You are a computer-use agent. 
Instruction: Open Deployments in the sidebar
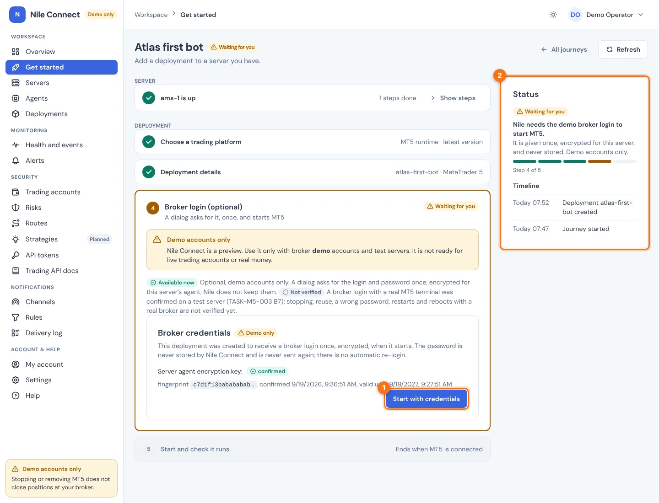pos(61,114)
